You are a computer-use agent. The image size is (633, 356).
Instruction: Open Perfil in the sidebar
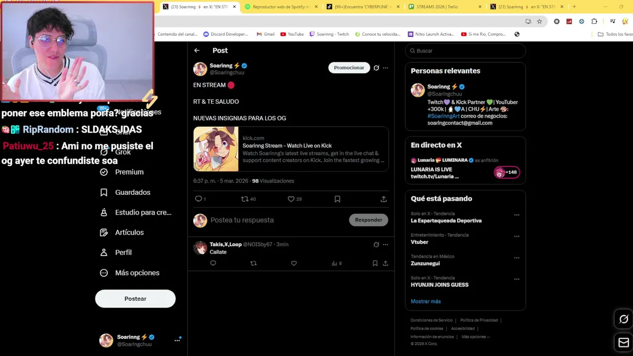(x=116, y=253)
